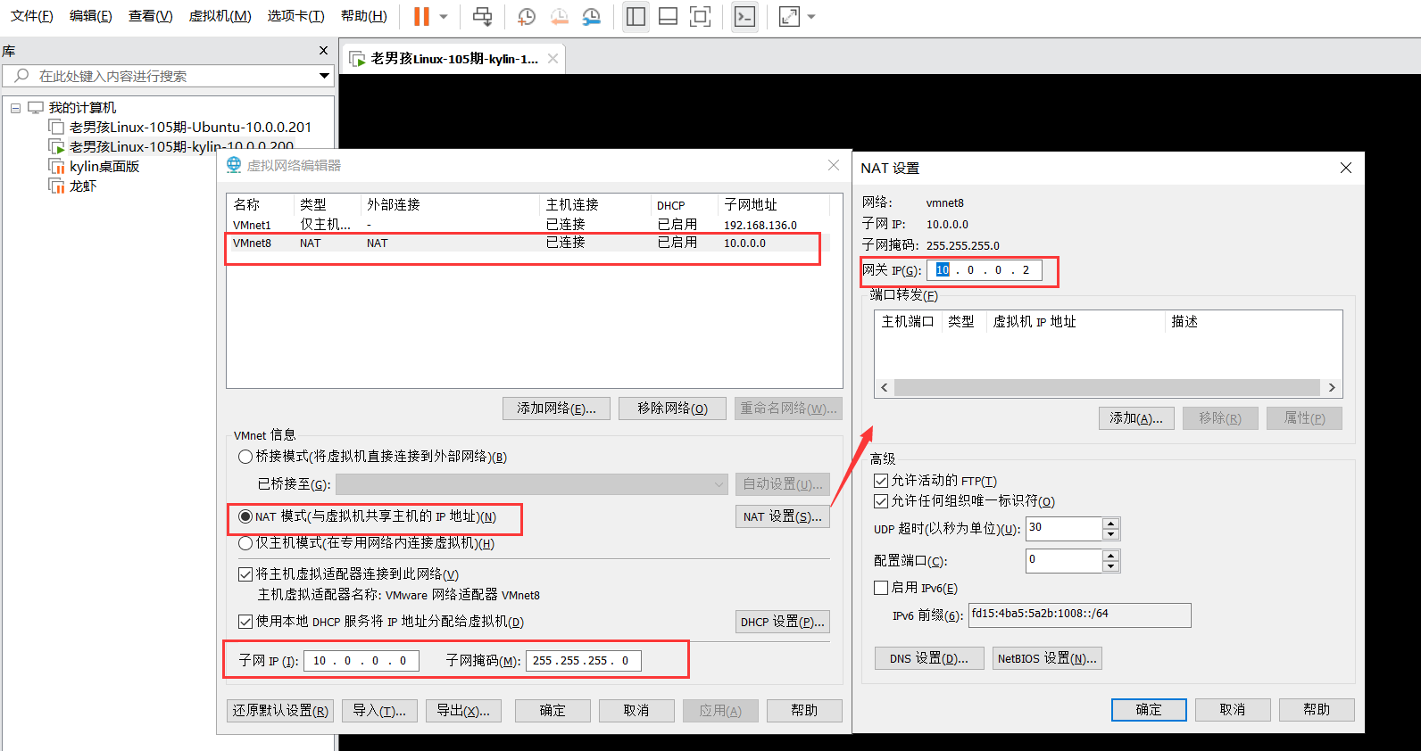Image resolution: width=1421 pixels, height=751 pixels.
Task: Select the VMnet8 NAT network row
Action: pos(528,243)
